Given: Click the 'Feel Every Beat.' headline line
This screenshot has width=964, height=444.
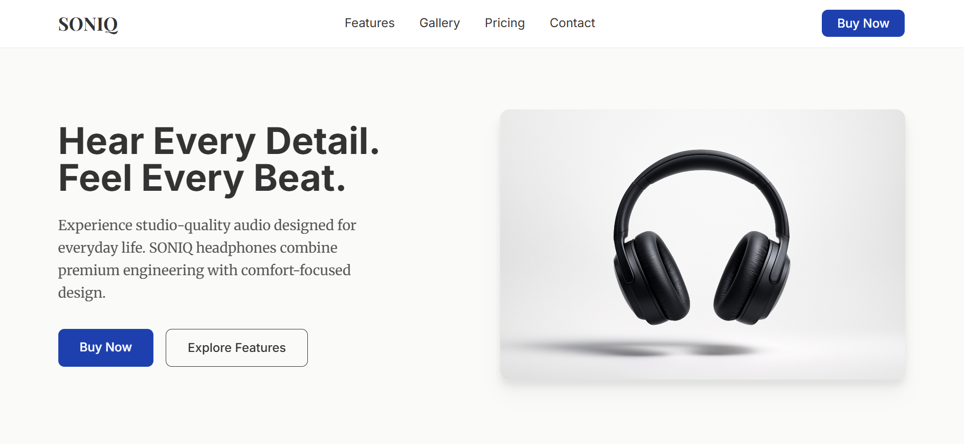Looking at the screenshot, I should point(202,178).
